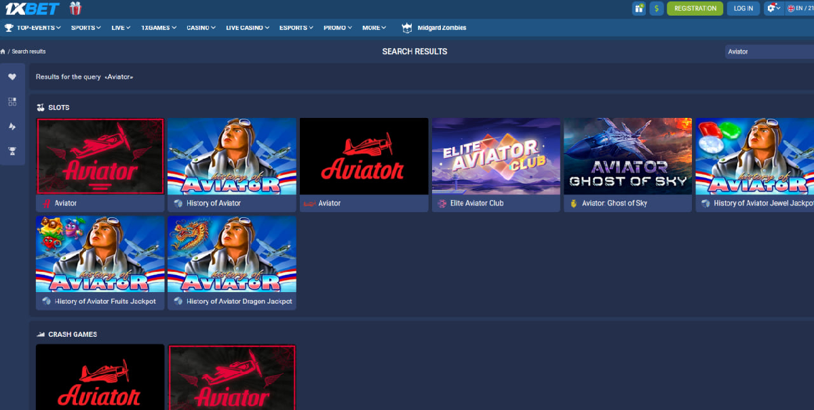Screen dimensions: 814x410
Task: Click the sidebar lightning icon below the grid icon
Action: pyautogui.click(x=12, y=126)
